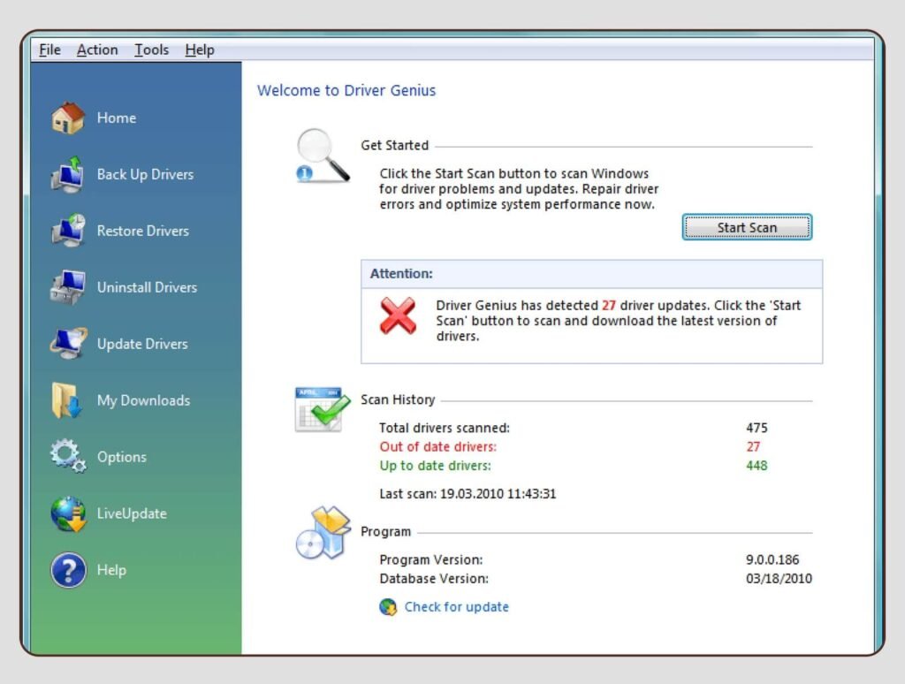Click the 'Database Version:' label
The image size is (905, 684).
434,579
